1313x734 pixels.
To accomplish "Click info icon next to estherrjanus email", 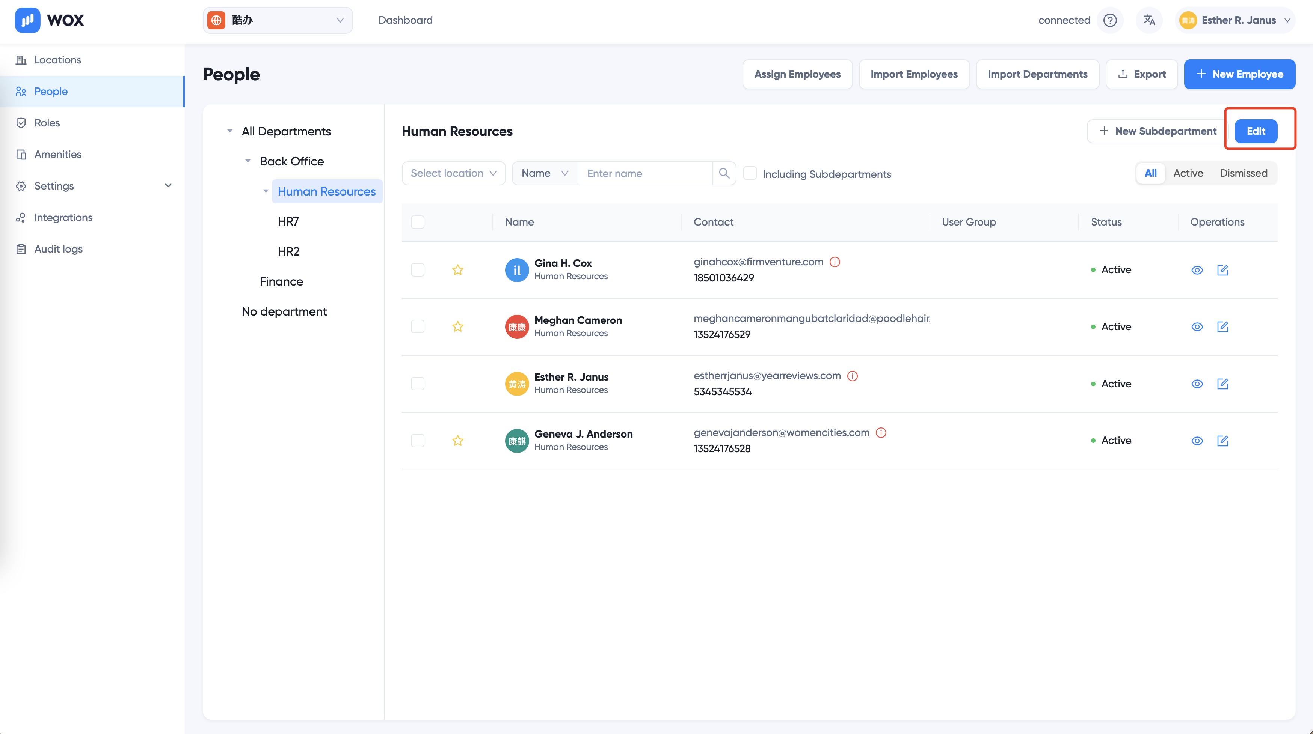I will 852,376.
